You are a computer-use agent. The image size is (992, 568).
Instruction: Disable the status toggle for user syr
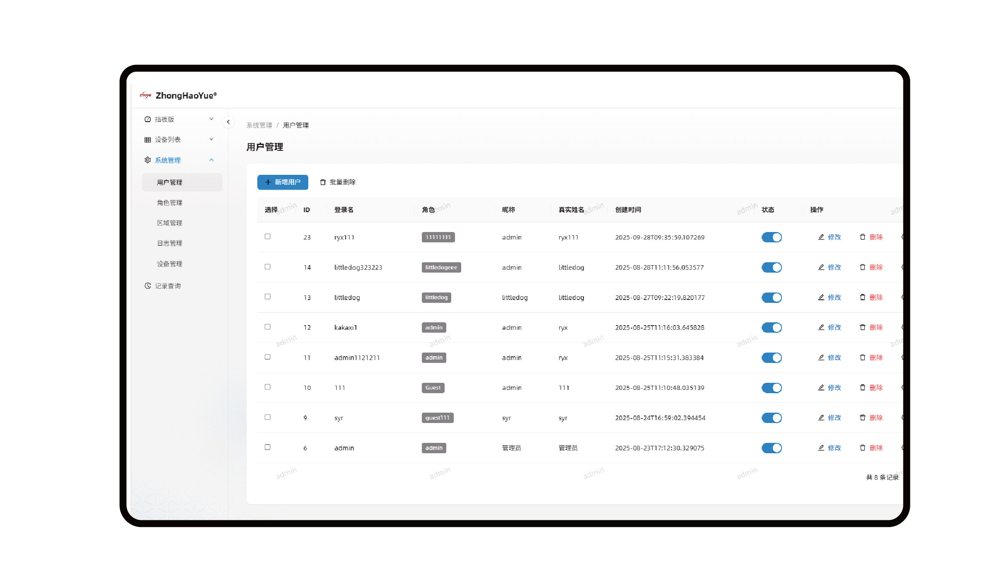(771, 418)
